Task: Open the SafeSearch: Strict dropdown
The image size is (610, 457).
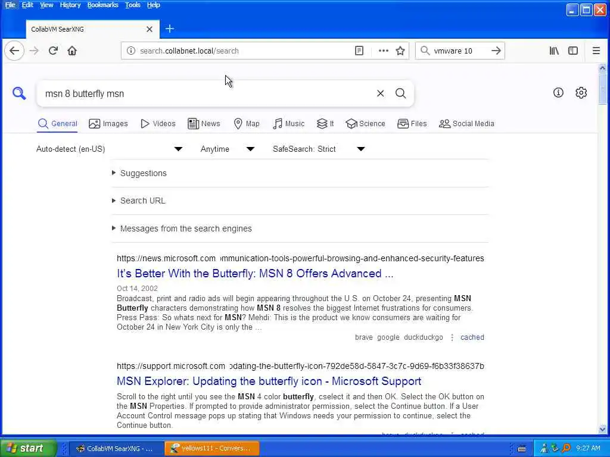Action: 319,149
